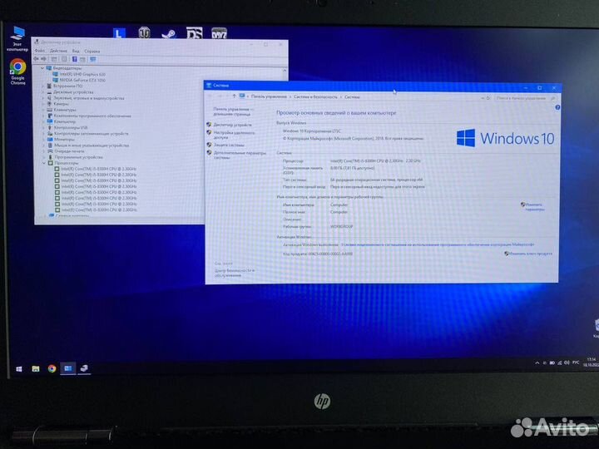This screenshot has height=449, width=599.
Task: Expand Компьютер node in Device Manager
Action: pyautogui.click(x=43, y=121)
